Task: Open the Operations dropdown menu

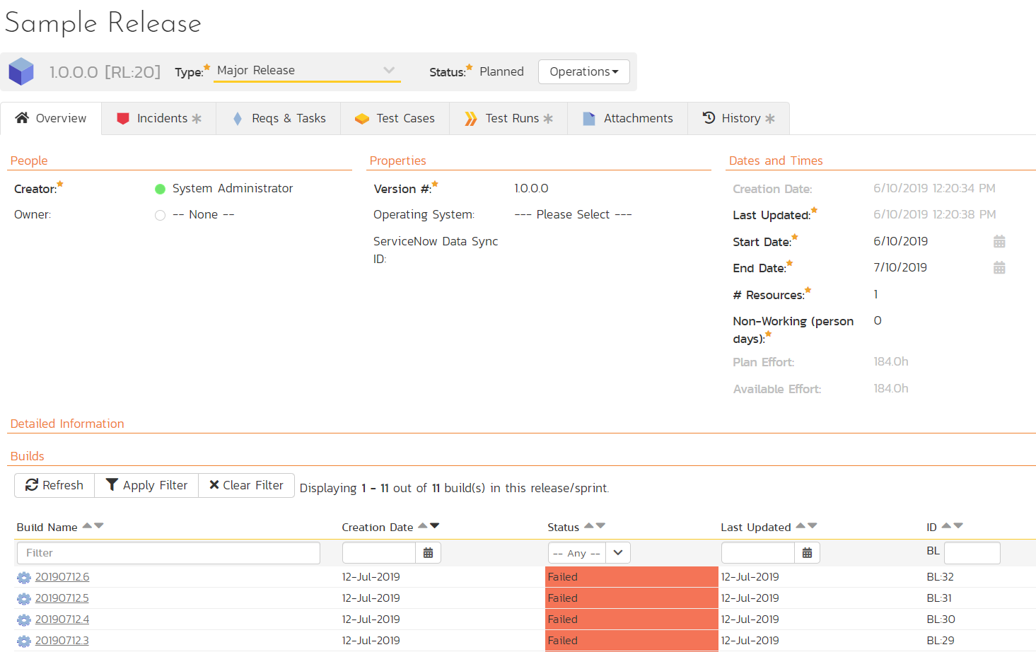Action: tap(583, 71)
